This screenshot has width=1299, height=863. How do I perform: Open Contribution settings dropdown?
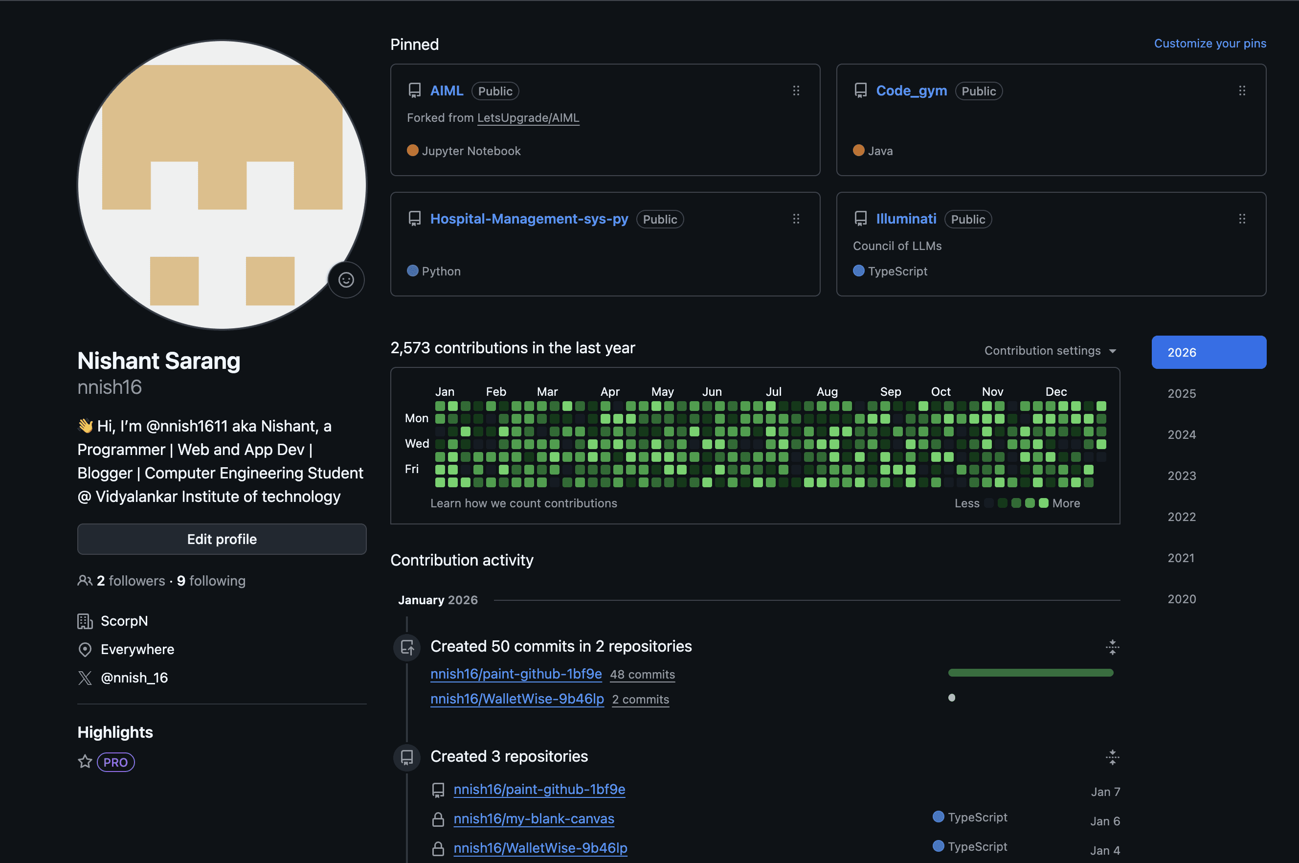pyautogui.click(x=1050, y=351)
